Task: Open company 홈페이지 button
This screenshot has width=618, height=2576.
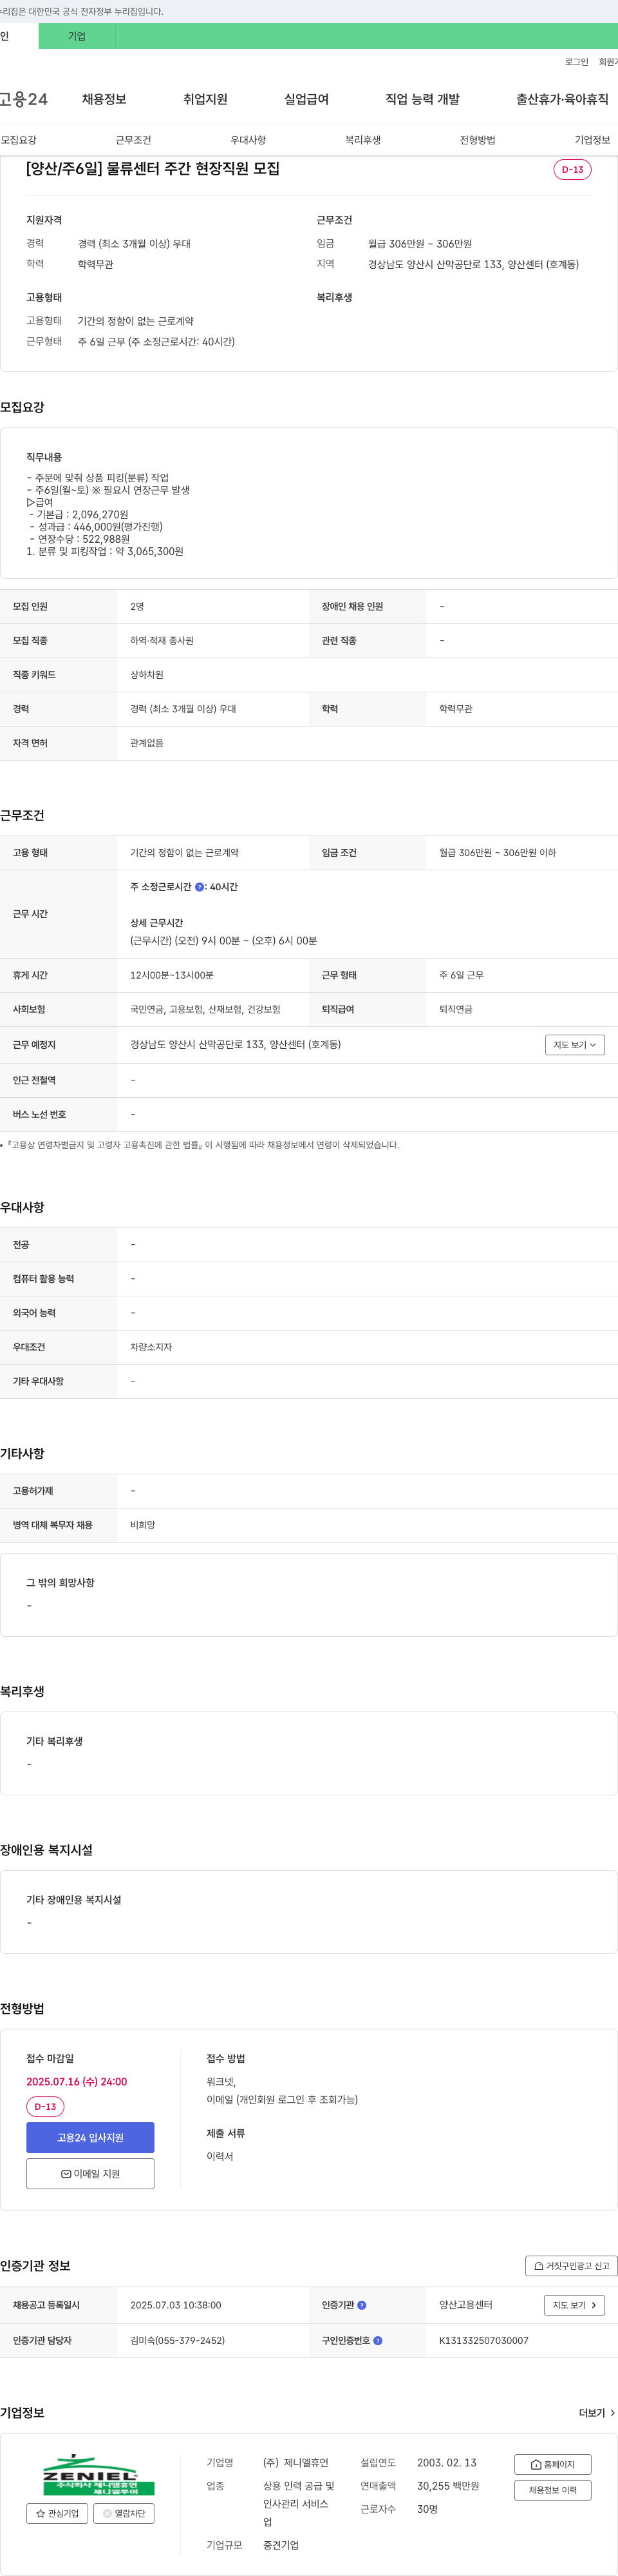Action: (x=552, y=2464)
